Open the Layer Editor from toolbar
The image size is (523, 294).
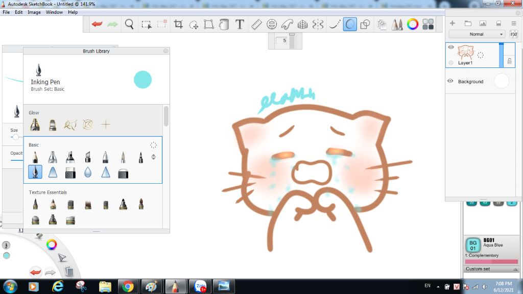[382, 24]
